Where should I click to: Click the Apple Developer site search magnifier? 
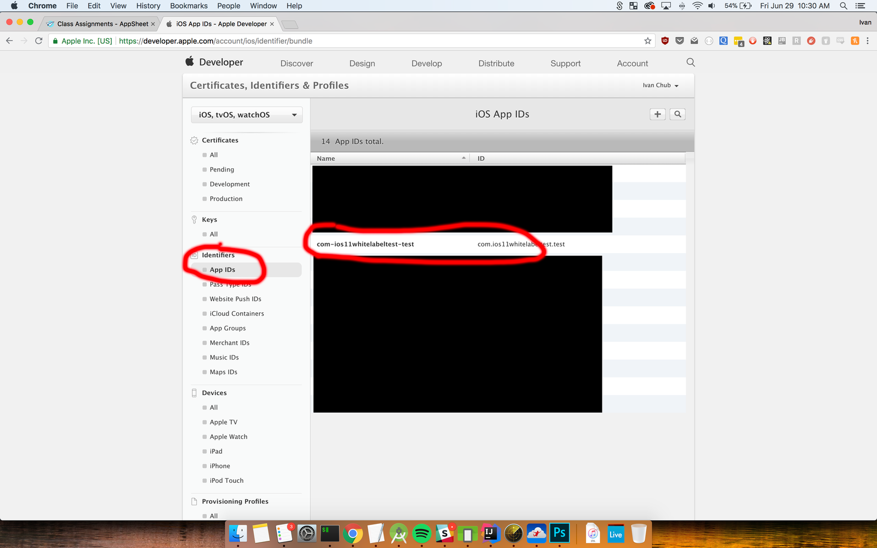(x=691, y=62)
